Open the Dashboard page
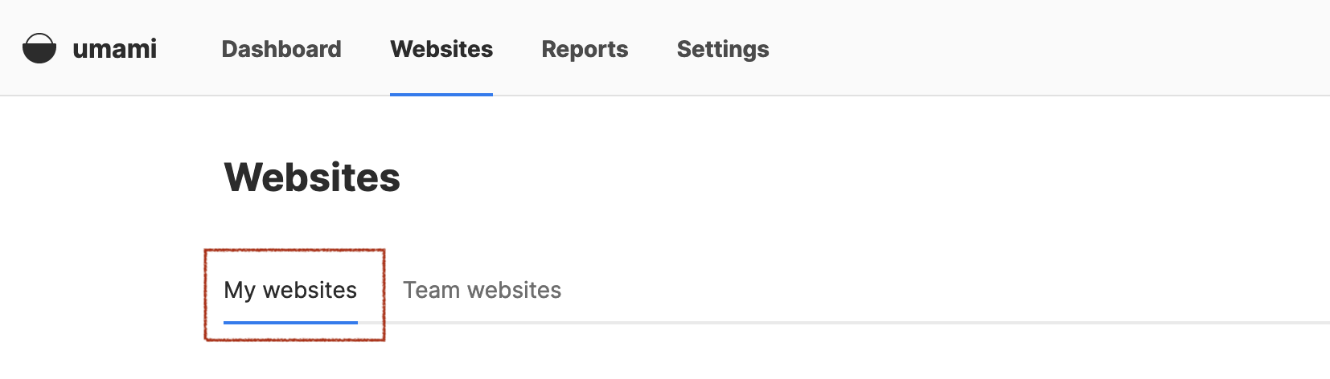This screenshot has height=379, width=1330. click(x=281, y=49)
